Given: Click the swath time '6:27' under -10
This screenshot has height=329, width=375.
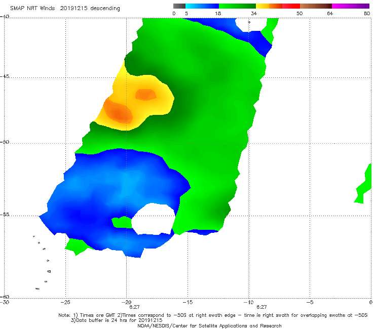Looking at the screenshot, I should 261,307.
